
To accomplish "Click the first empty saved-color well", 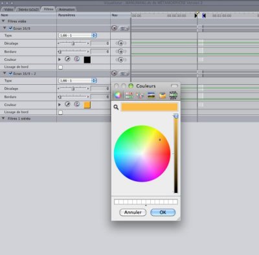I will (117, 202).
